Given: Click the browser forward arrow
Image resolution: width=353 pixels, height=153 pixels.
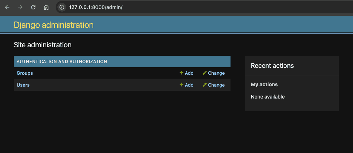Looking at the screenshot, I should point(20,7).
